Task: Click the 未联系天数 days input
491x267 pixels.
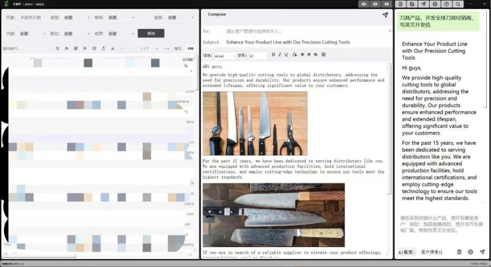Action: pos(31,17)
